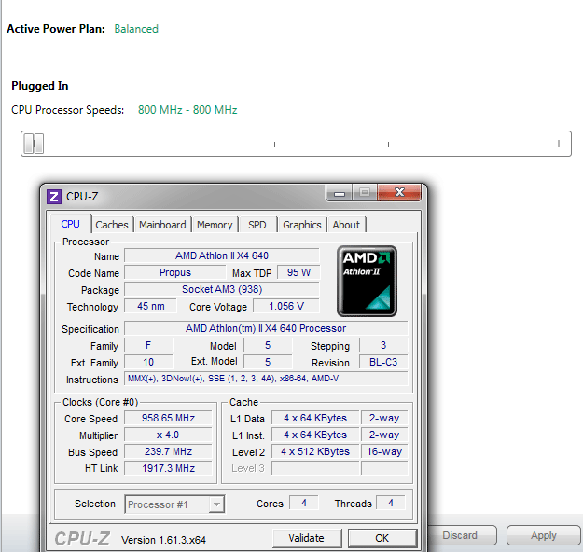Click the 800 MHz - 800 MHz speed value

[x=187, y=110]
